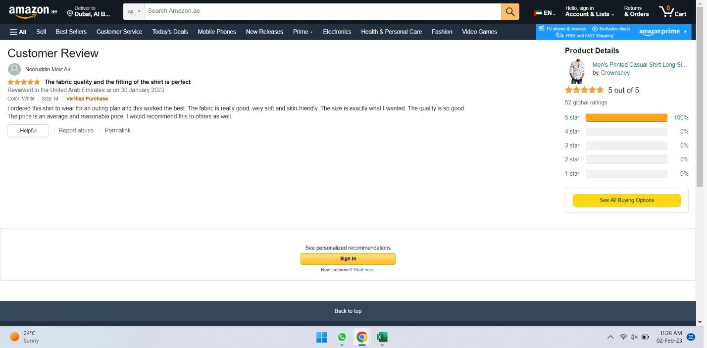The image size is (707, 348).
Task: Open the EN language selector
Action: pyautogui.click(x=545, y=13)
